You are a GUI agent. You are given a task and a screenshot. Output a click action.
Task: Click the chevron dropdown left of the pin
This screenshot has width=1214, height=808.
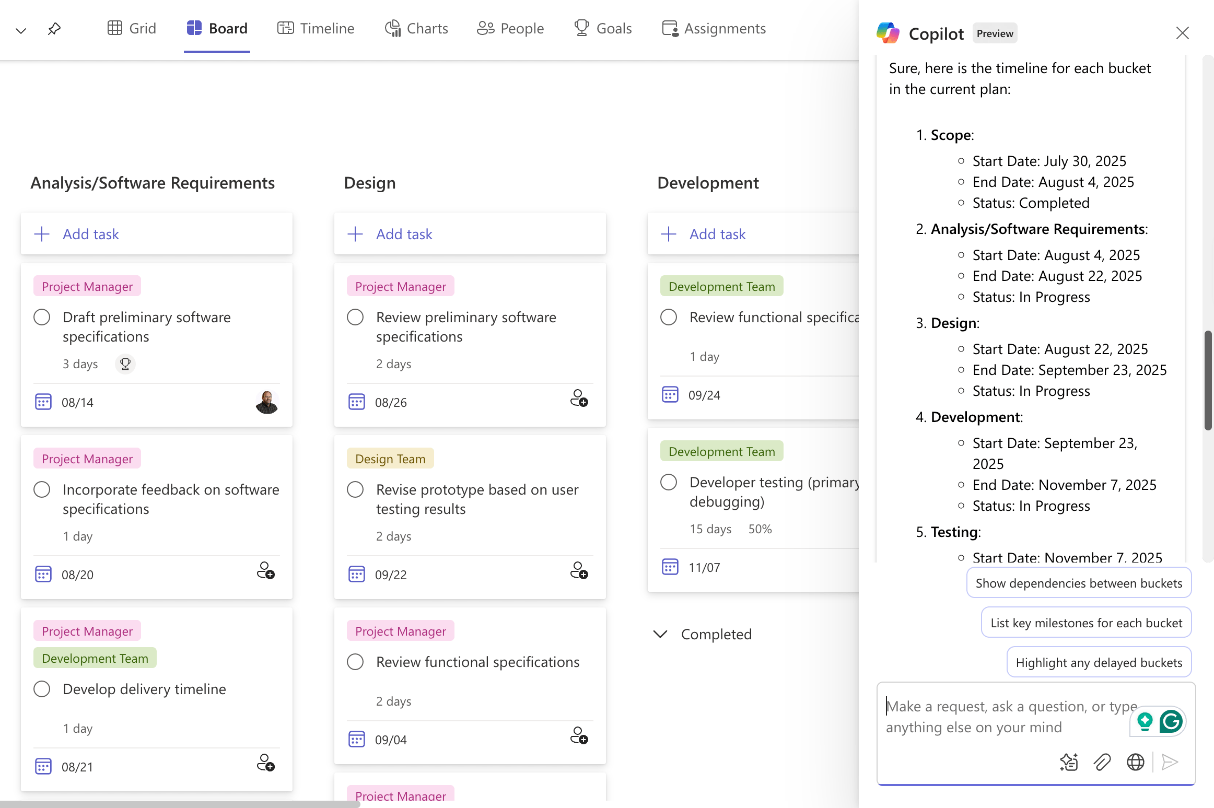coord(21,30)
